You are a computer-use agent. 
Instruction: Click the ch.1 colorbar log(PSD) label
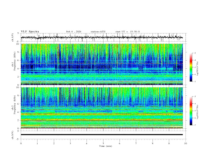coord(198,68)
